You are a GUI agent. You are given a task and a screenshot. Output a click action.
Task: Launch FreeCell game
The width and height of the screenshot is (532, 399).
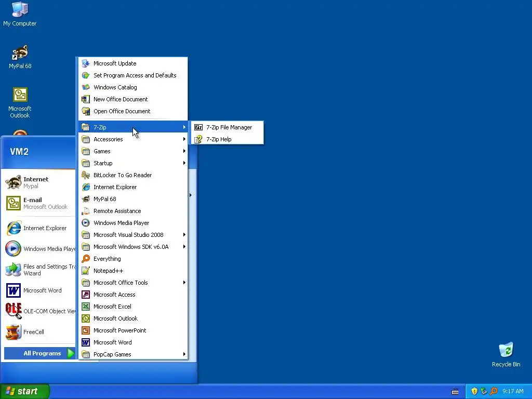[39, 332]
